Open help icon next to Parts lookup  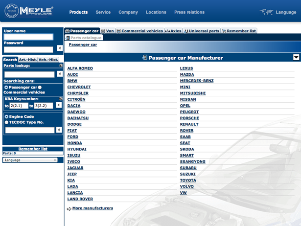click(61, 66)
